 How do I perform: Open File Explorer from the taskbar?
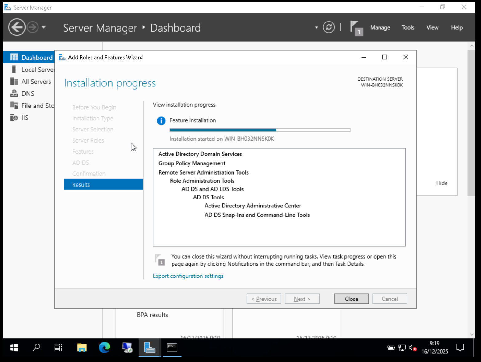coord(82,348)
